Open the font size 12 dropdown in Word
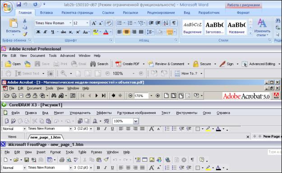Image resolution: width=282 pixels, height=173 pixels. tap(87, 23)
